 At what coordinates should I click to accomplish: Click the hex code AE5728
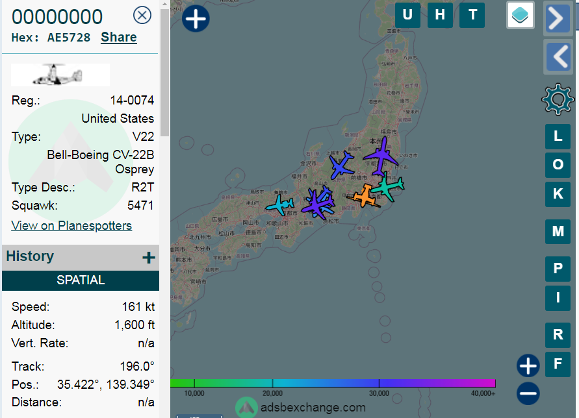[69, 38]
